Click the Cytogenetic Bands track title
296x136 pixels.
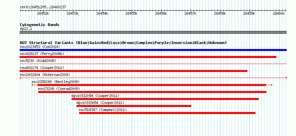click(40, 25)
